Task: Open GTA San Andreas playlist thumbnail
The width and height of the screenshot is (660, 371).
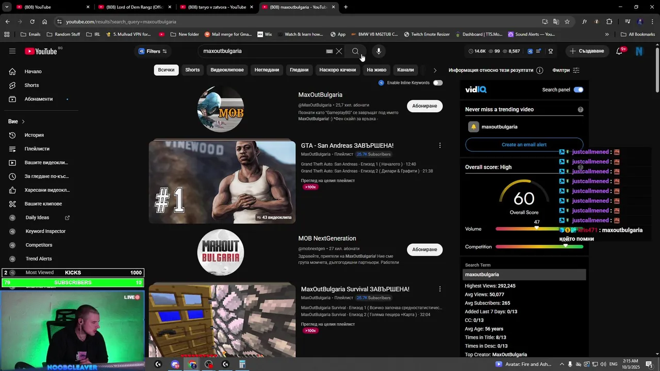Action: (x=222, y=182)
